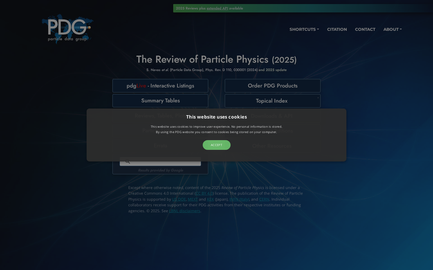
Task: Click the 'The Review of Particle Physics (2025)' heading
Action: pyautogui.click(x=216, y=59)
